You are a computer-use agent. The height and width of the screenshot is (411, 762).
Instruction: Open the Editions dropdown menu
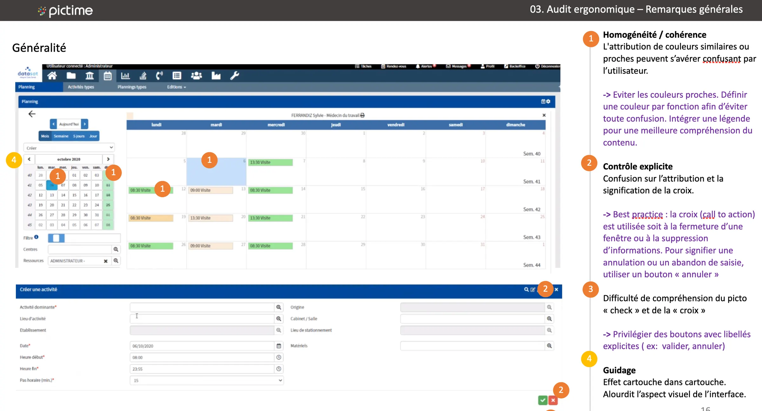177,87
